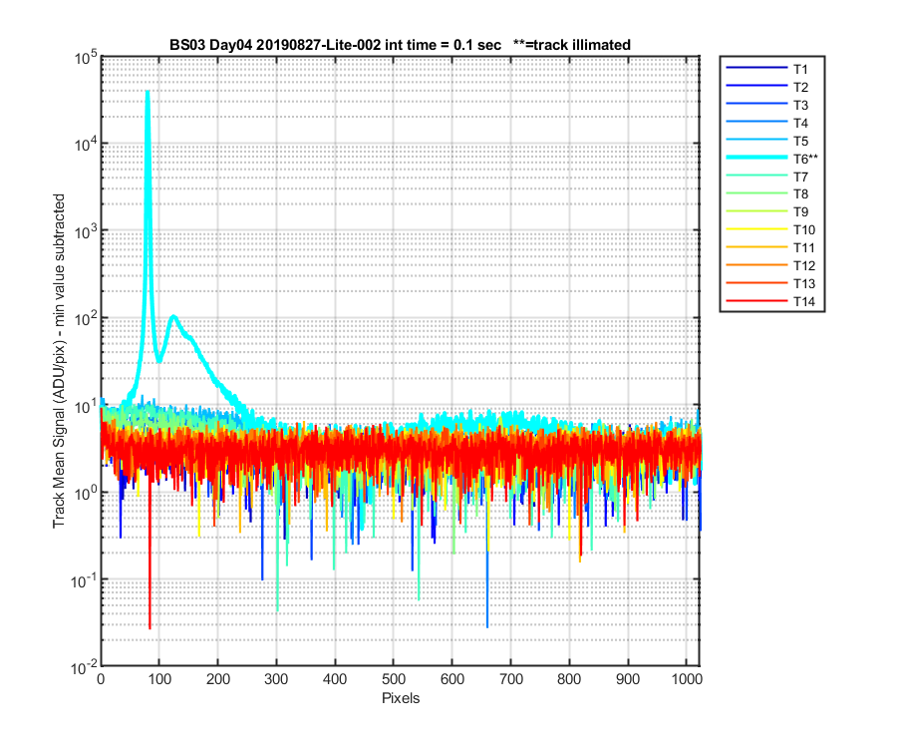Click the x-axis tick label 400
This screenshot has height=748, width=897.
coord(335,679)
